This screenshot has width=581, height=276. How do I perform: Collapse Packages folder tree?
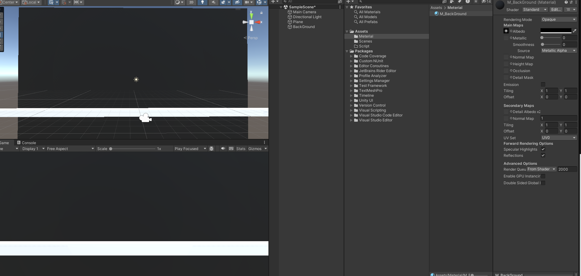347,51
